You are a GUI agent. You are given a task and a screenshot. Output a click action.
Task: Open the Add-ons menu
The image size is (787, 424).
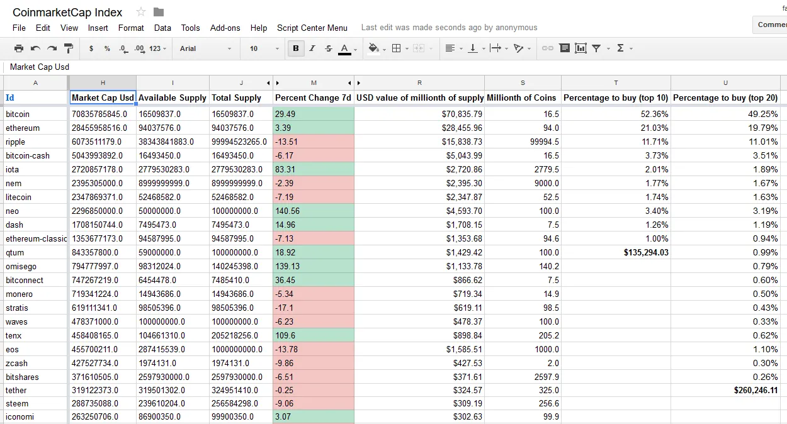pyautogui.click(x=225, y=28)
